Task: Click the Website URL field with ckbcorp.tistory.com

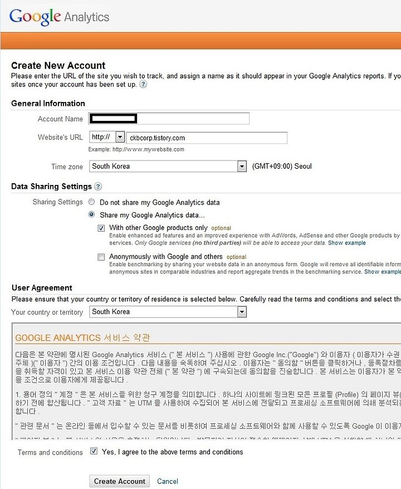Action: tap(207, 138)
